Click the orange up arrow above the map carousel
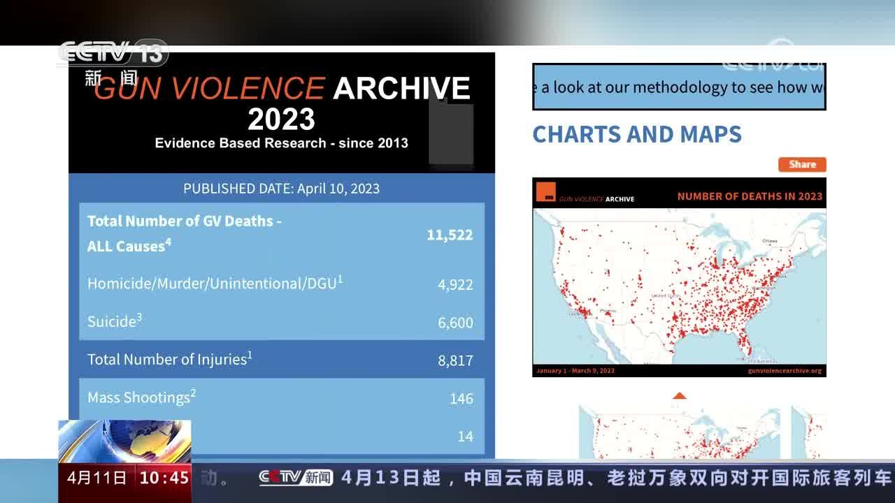The image size is (895, 503). [x=679, y=395]
